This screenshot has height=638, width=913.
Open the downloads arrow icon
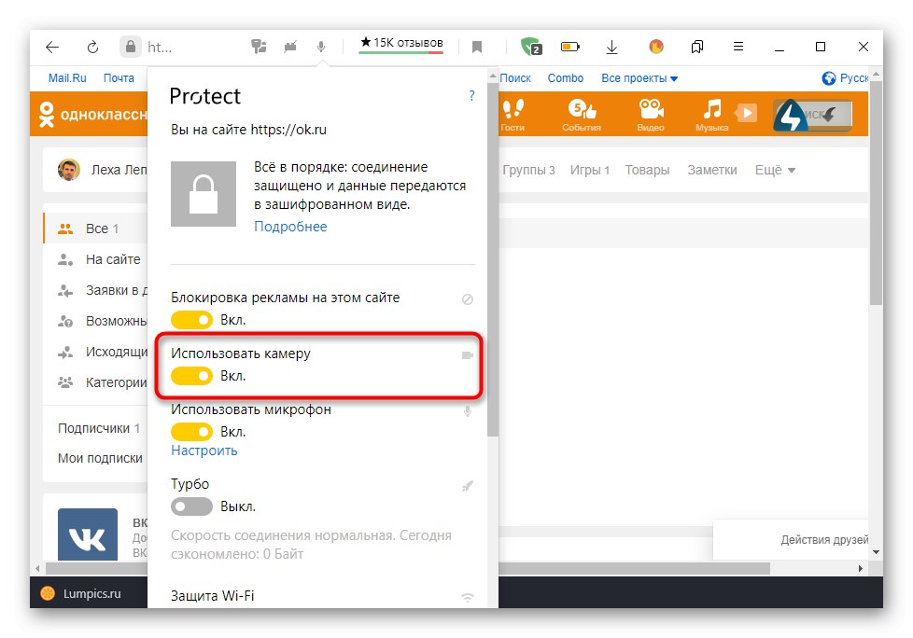(x=611, y=48)
